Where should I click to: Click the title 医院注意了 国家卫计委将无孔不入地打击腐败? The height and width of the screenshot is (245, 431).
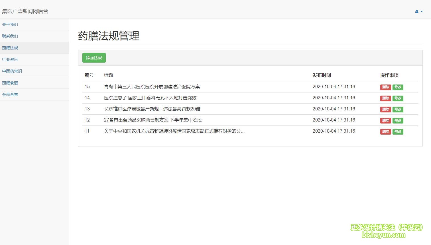coord(150,98)
